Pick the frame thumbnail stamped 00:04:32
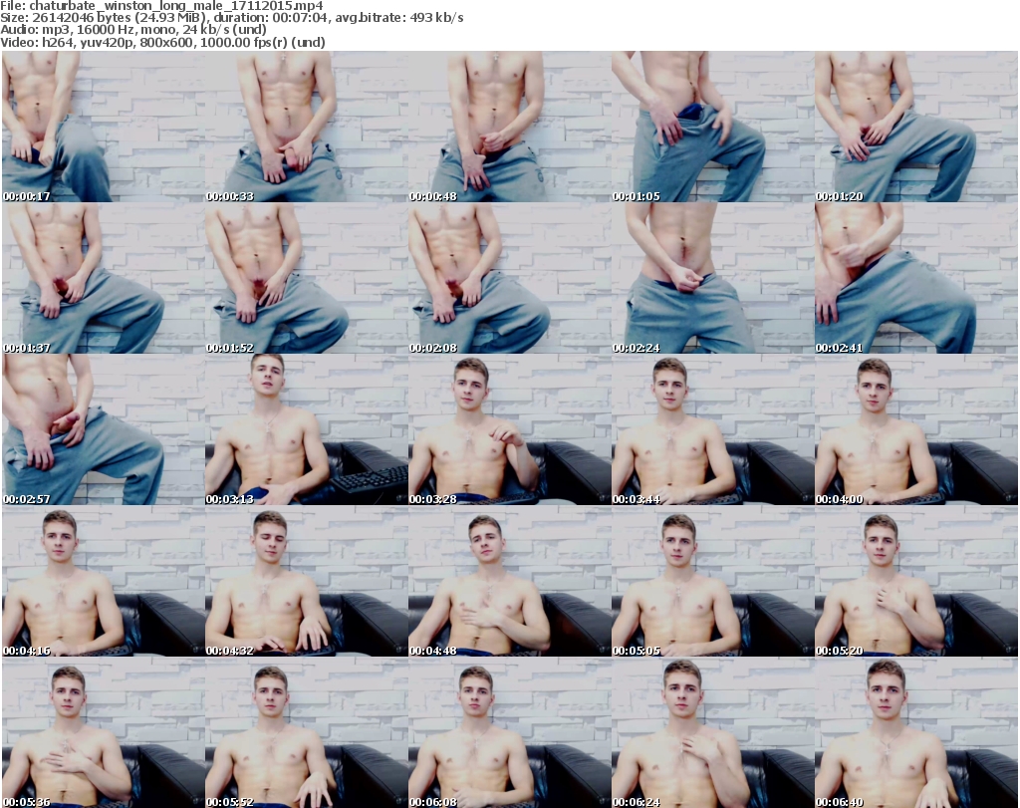Screen dimensions: 1020x808 point(307,582)
